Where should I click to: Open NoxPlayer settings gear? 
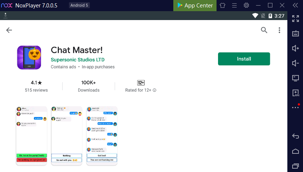click(x=246, y=6)
